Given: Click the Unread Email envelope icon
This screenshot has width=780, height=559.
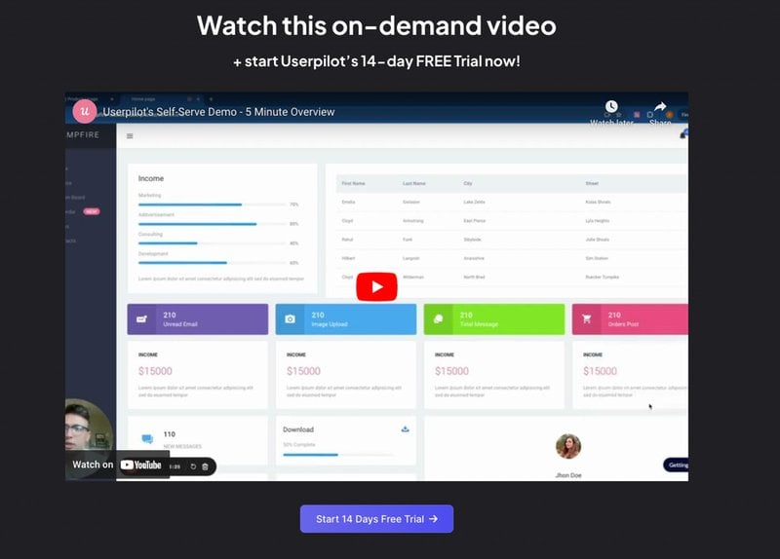Looking at the screenshot, I should point(141,319).
